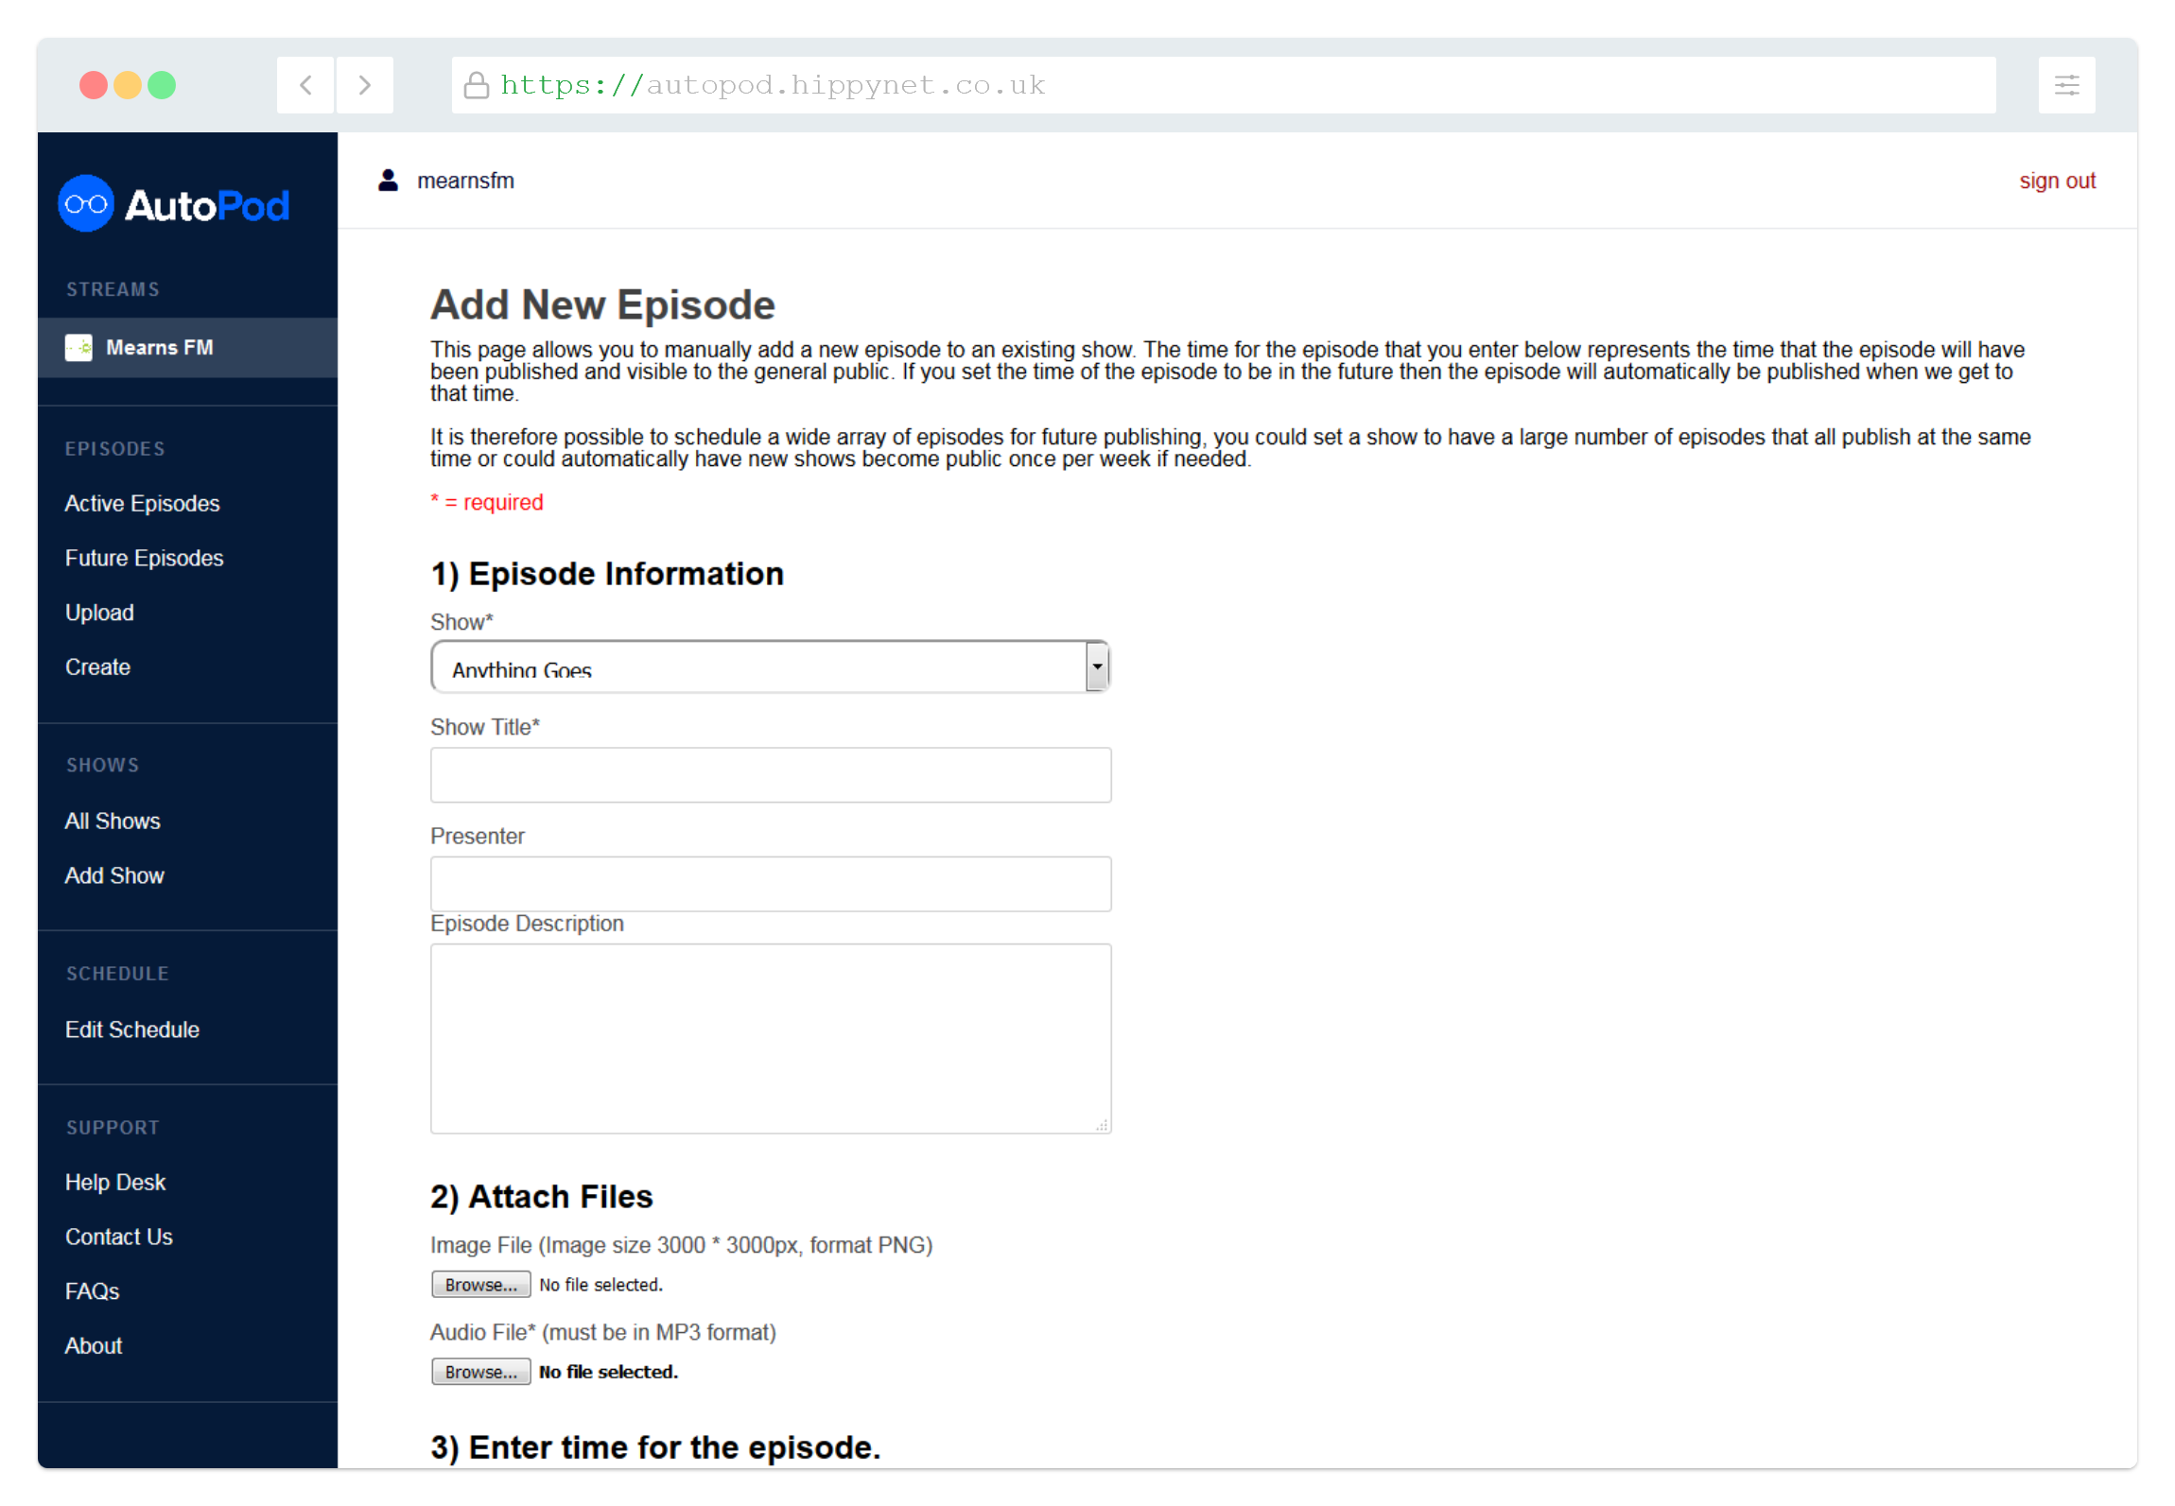Go back with the browser back arrow
This screenshot has height=1506, width=2175.
coord(305,85)
